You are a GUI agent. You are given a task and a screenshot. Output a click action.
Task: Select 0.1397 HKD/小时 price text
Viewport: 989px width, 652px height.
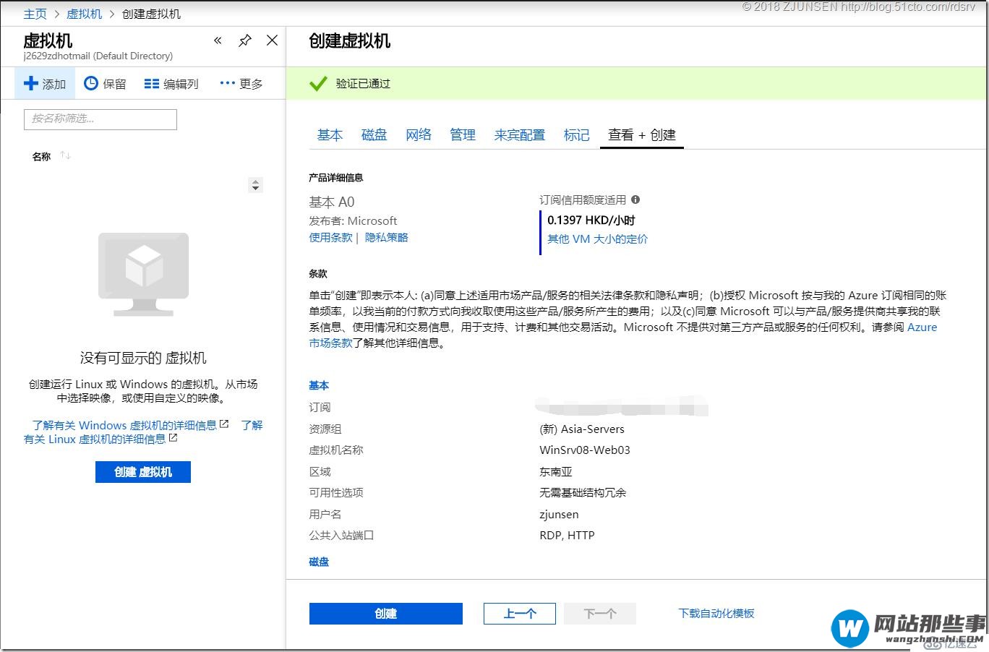(x=591, y=220)
